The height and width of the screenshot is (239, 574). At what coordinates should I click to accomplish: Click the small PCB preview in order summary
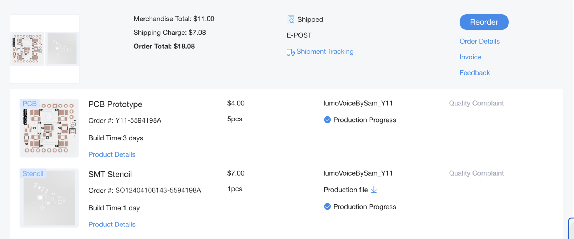coord(27,49)
